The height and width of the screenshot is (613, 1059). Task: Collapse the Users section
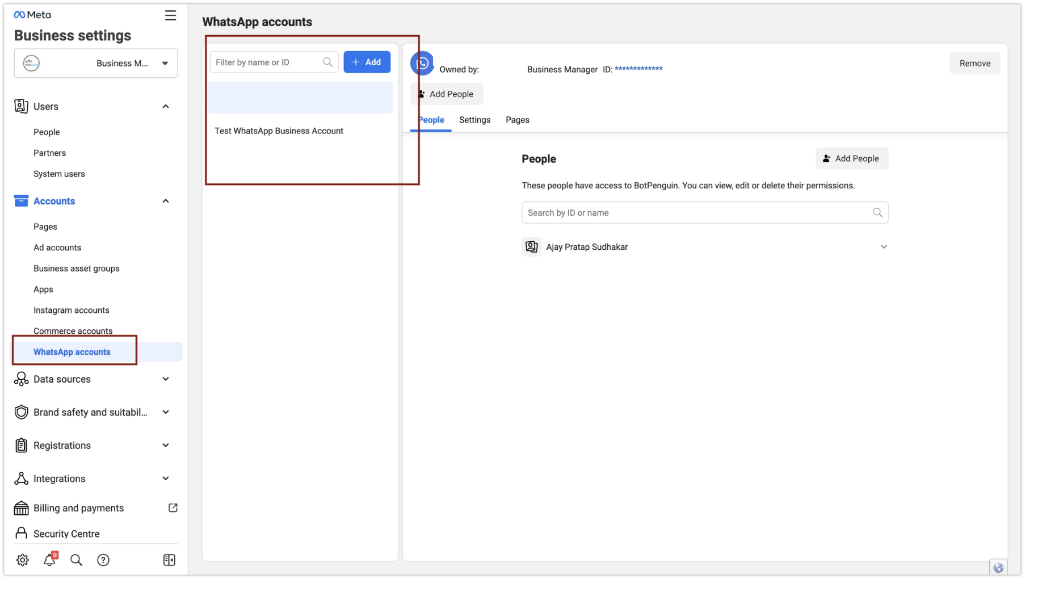[165, 106]
